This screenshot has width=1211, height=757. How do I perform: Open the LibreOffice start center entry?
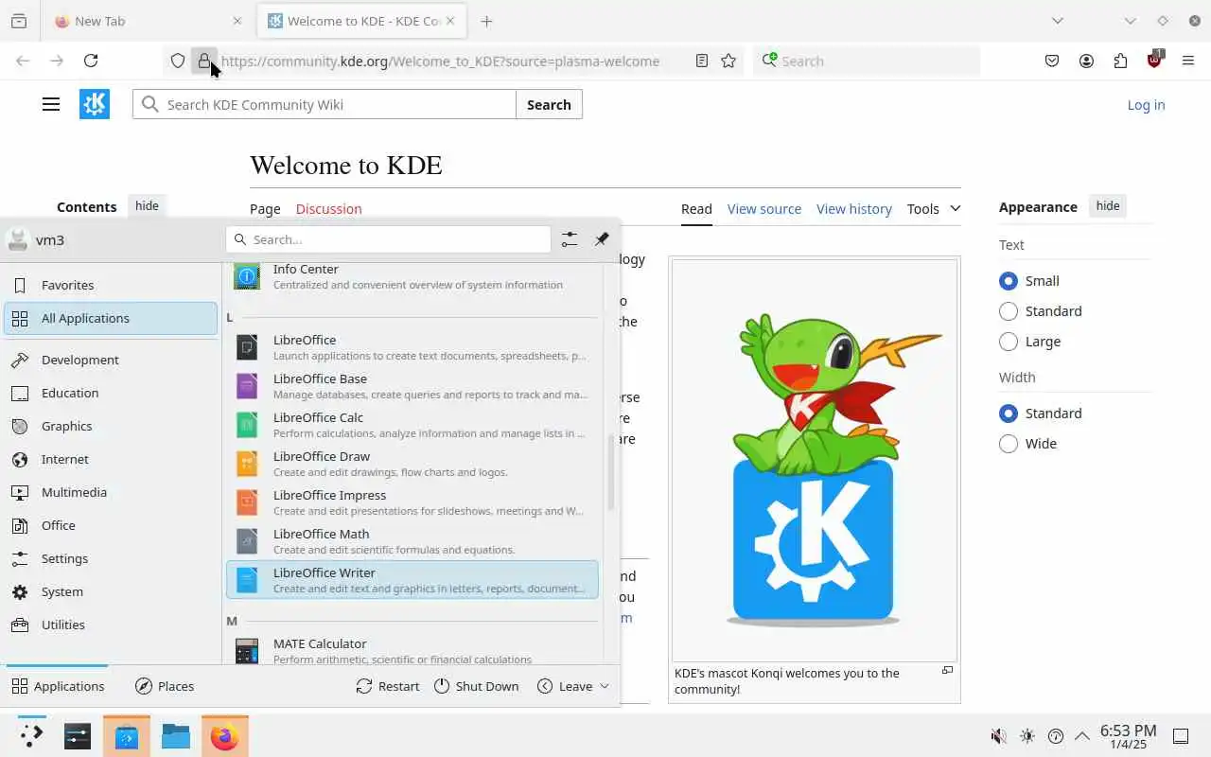click(x=412, y=346)
